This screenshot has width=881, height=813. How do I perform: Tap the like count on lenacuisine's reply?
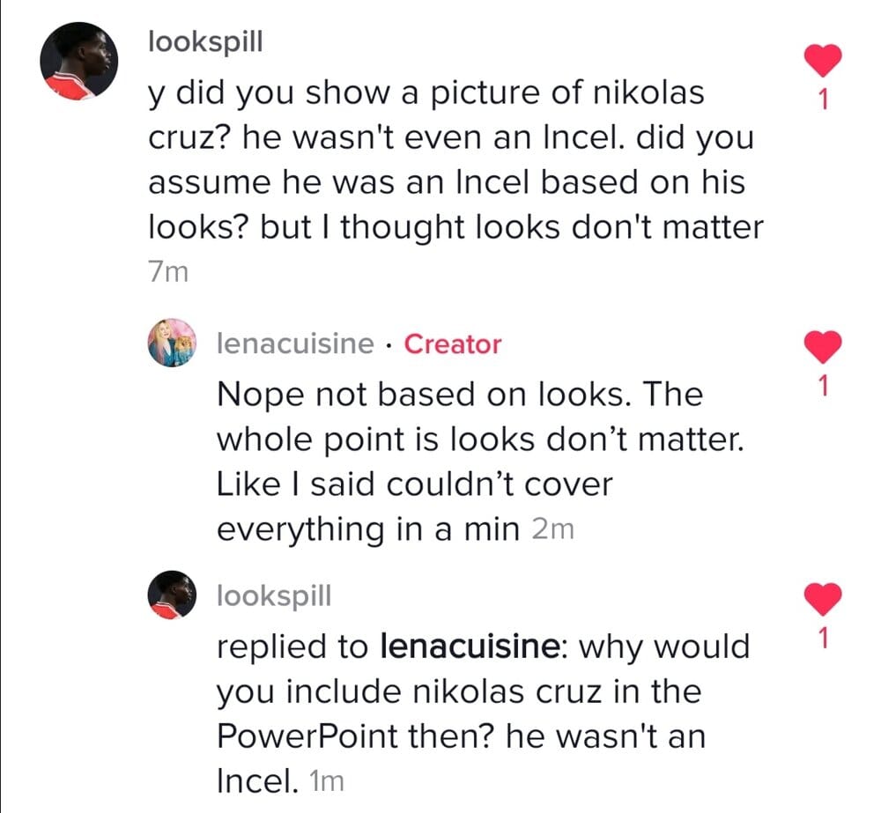coord(824,386)
